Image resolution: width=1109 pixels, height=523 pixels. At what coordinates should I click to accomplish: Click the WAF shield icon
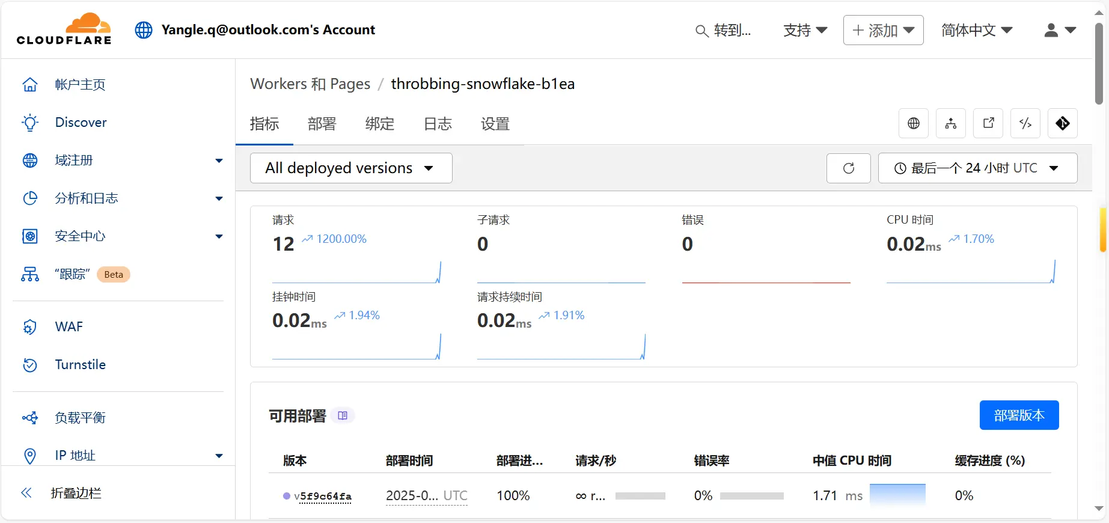coord(30,327)
